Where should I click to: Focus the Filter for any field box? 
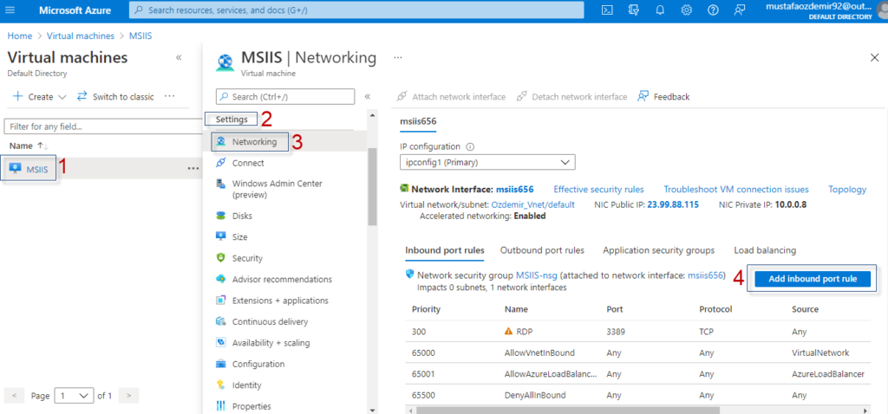(x=102, y=126)
